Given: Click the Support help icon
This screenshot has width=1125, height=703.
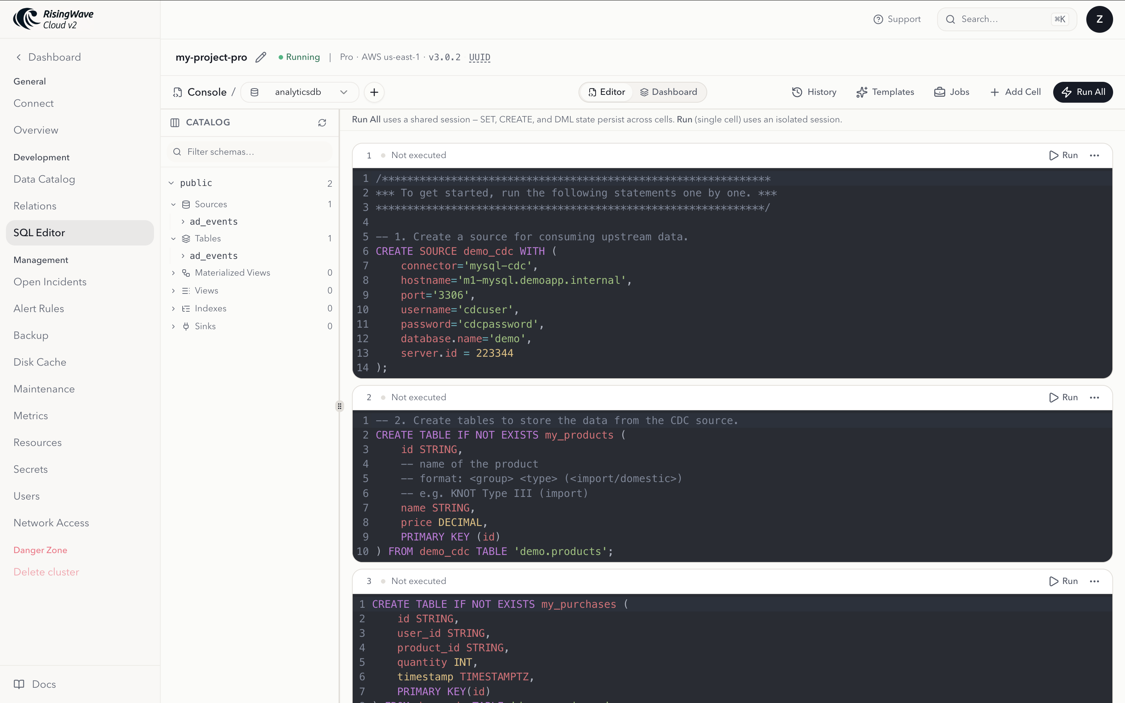Looking at the screenshot, I should [x=878, y=19].
